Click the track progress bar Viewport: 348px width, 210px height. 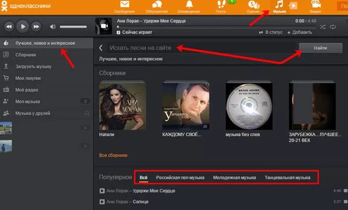[216, 27]
